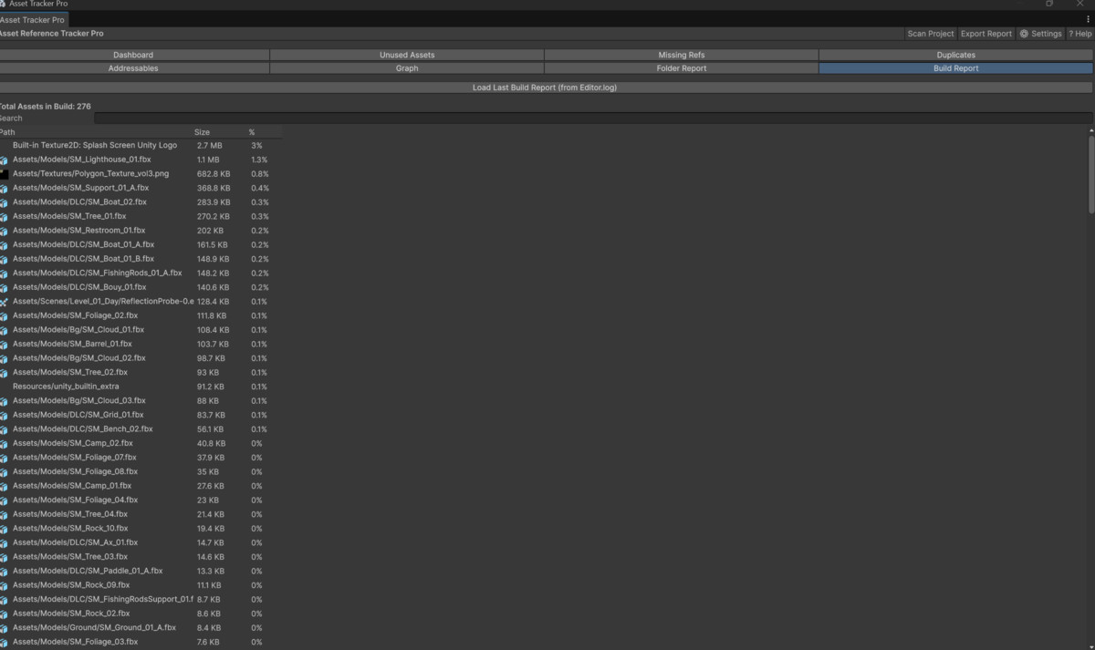Click the model icon for Resources/unity_builtin_extra row

pyautogui.click(x=5, y=386)
